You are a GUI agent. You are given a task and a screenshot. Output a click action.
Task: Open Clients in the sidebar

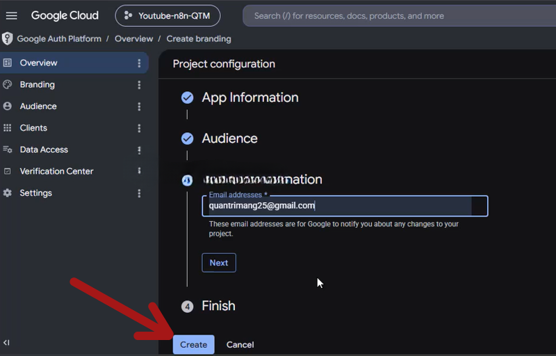(x=74, y=128)
